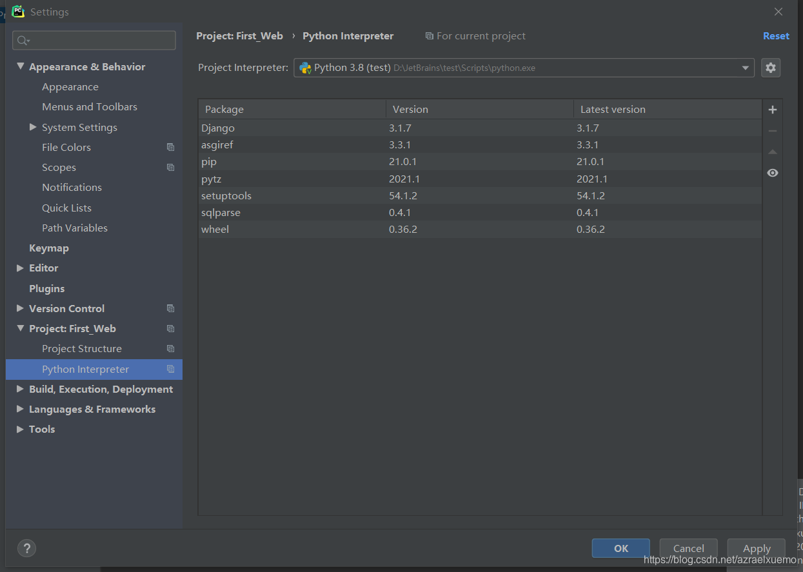Sort by Latest version column header
The height and width of the screenshot is (572, 803).
[668, 110]
